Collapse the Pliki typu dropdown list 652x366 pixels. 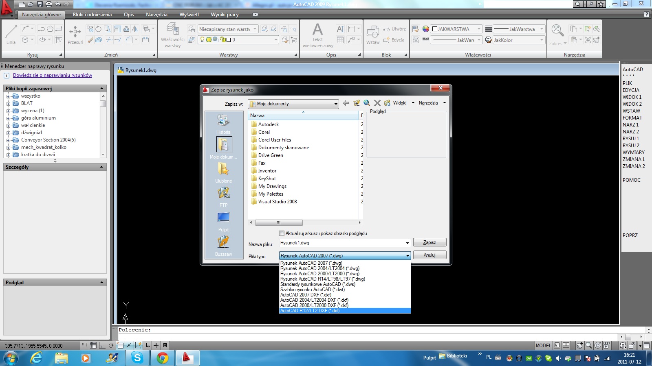(407, 255)
